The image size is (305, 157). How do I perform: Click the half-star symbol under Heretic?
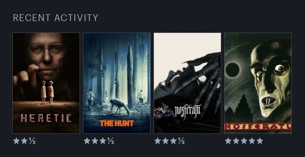click(32, 141)
